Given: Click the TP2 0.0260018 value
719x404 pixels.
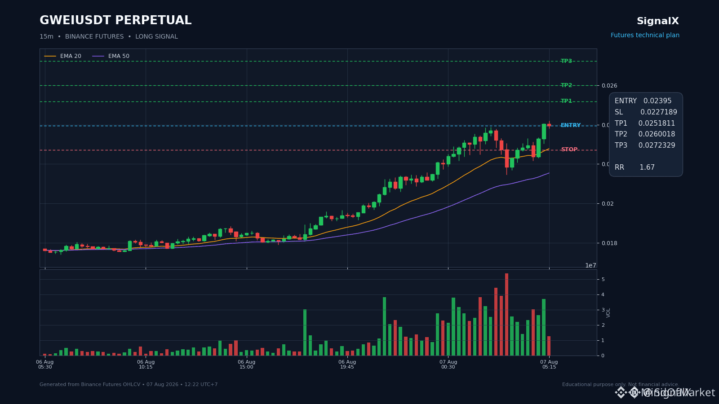Looking at the screenshot, I should 657,134.
